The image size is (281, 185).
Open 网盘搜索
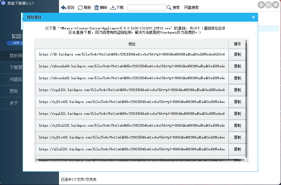(191, 7)
